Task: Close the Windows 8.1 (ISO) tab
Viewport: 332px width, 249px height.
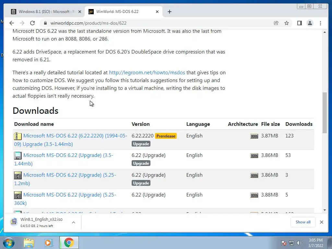Action: point(80,12)
